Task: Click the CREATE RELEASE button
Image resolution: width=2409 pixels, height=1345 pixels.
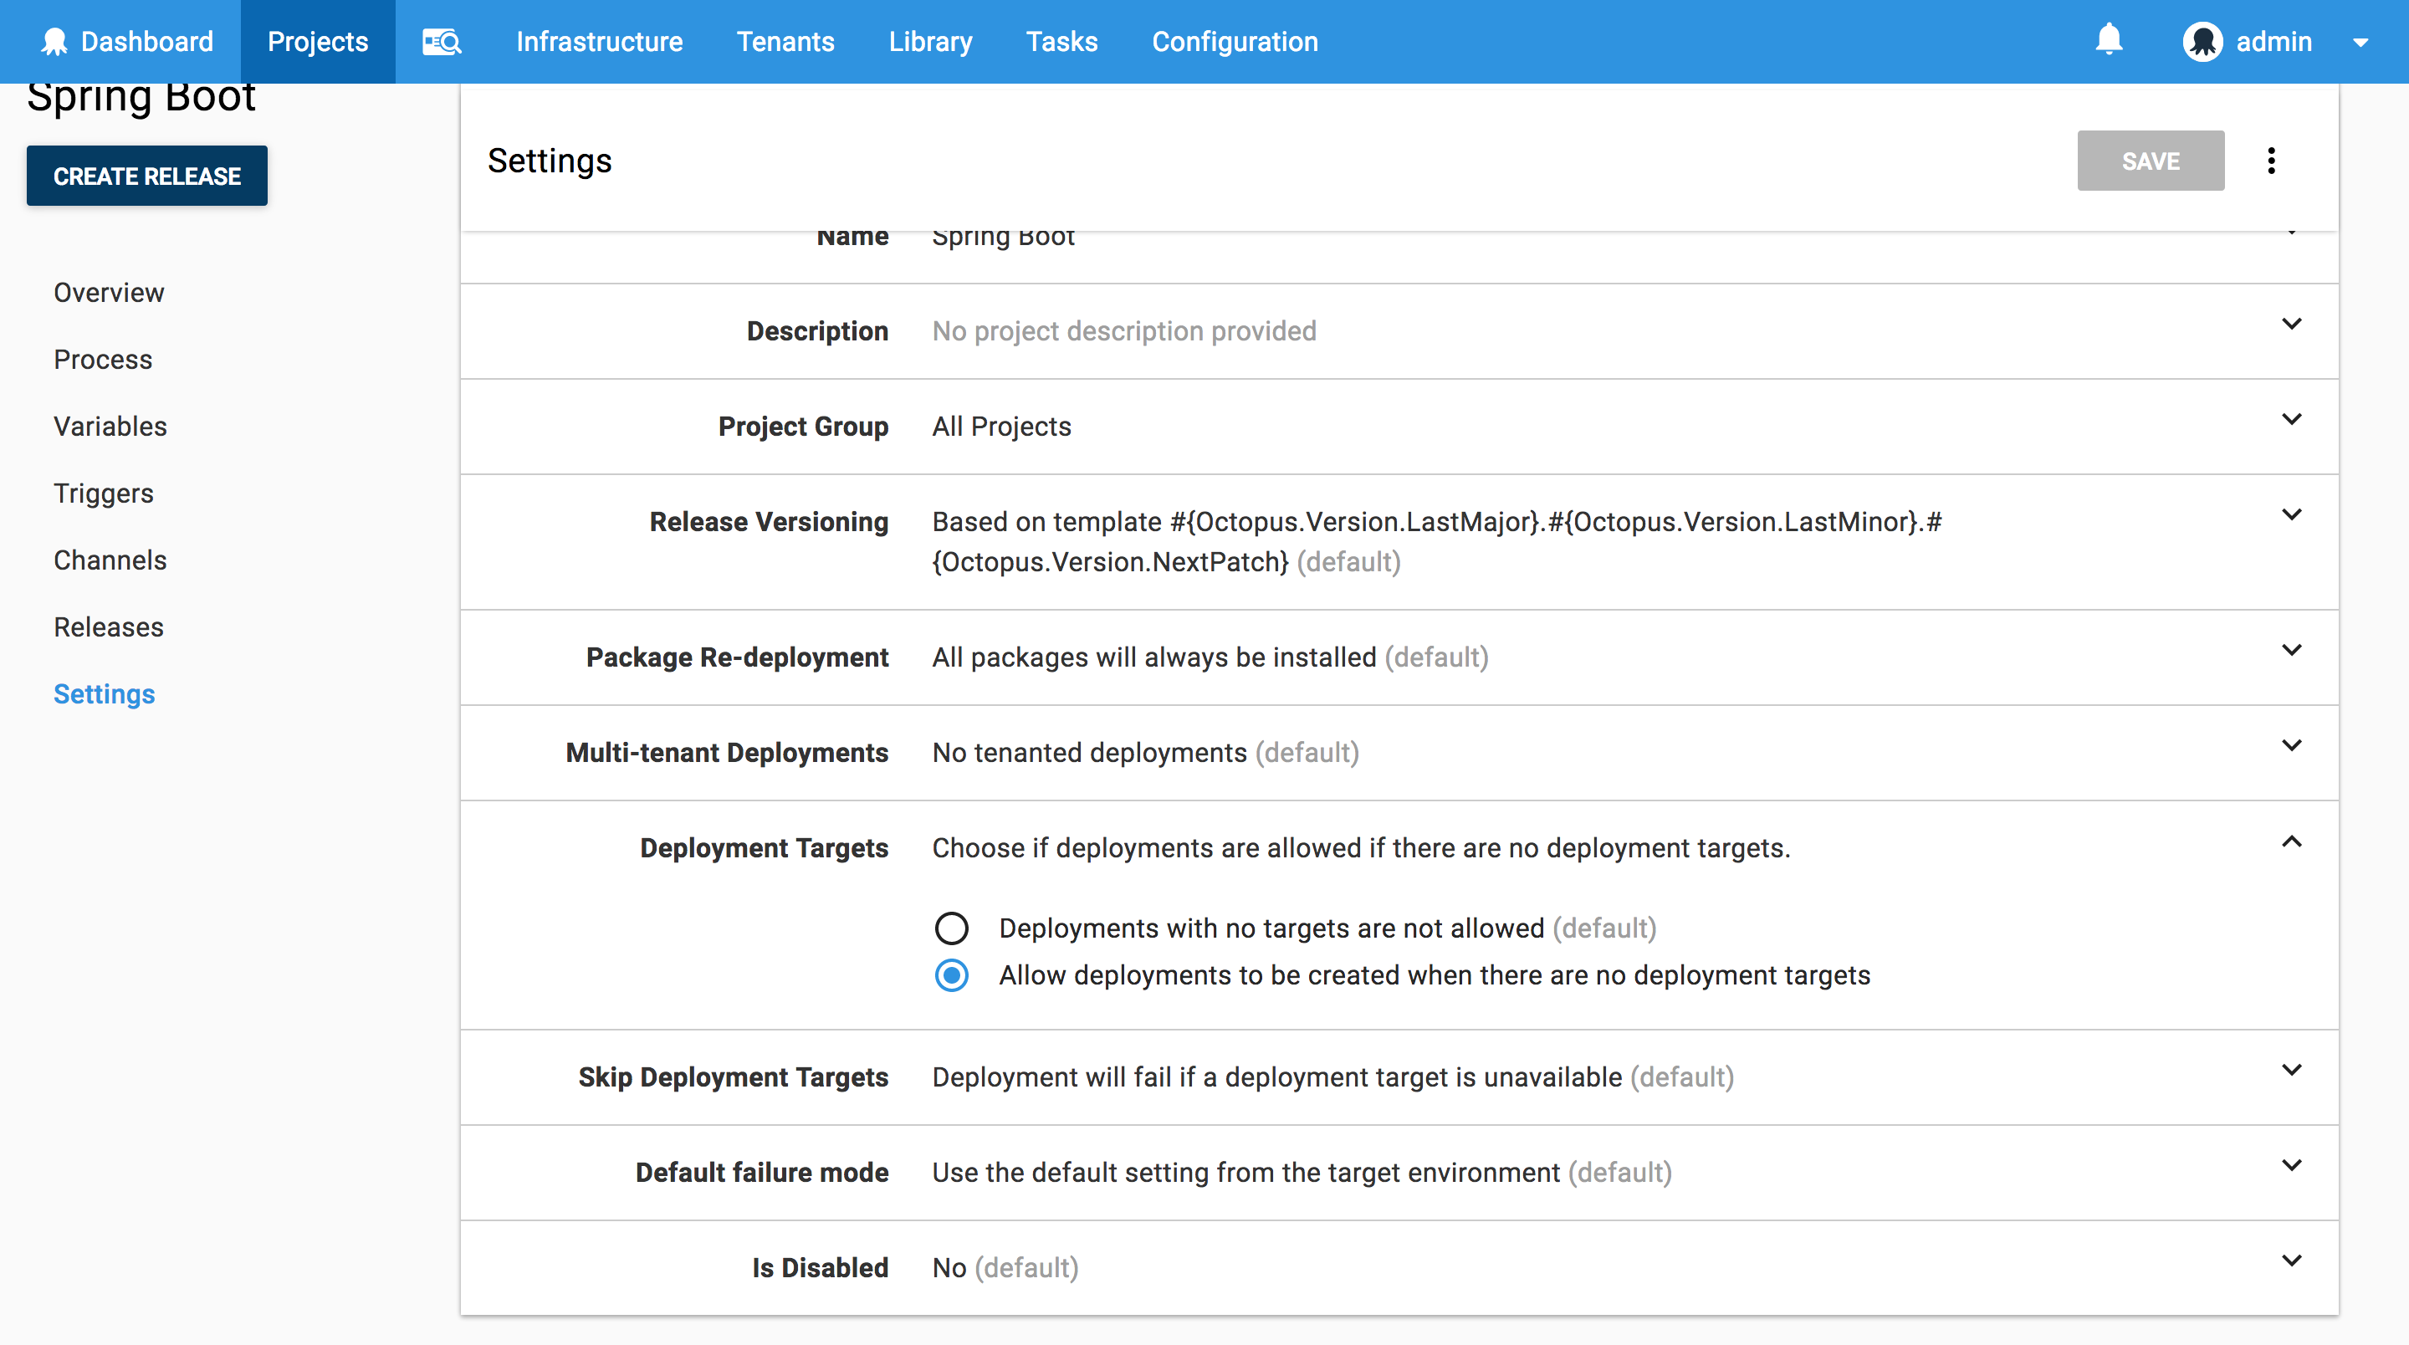Action: coord(147,175)
